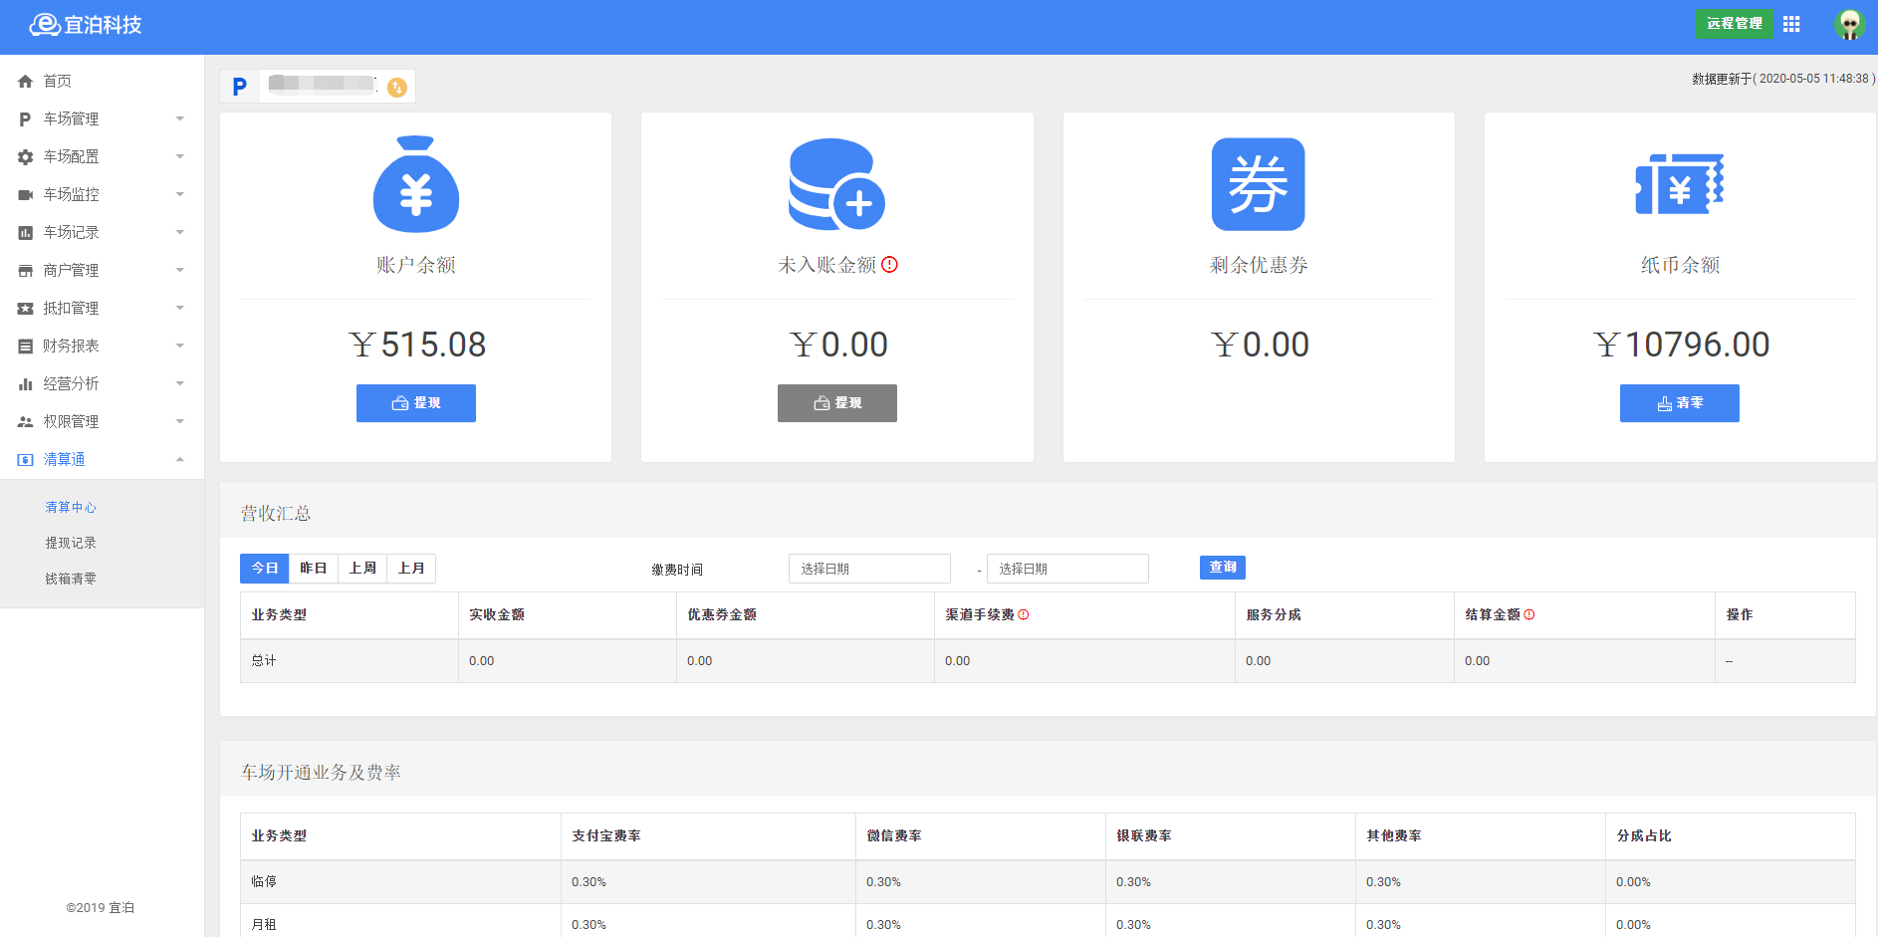Click the banknote 纸币余额 icon
This screenshot has width=1878, height=937.
coord(1680,184)
